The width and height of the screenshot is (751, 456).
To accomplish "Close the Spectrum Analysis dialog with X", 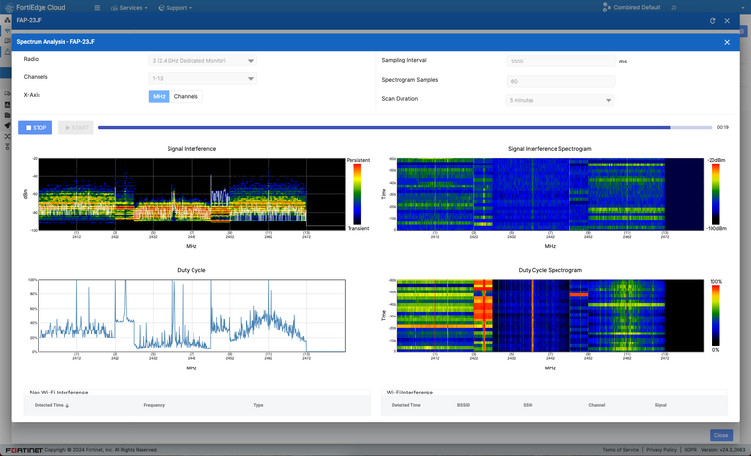I will 727,42.
